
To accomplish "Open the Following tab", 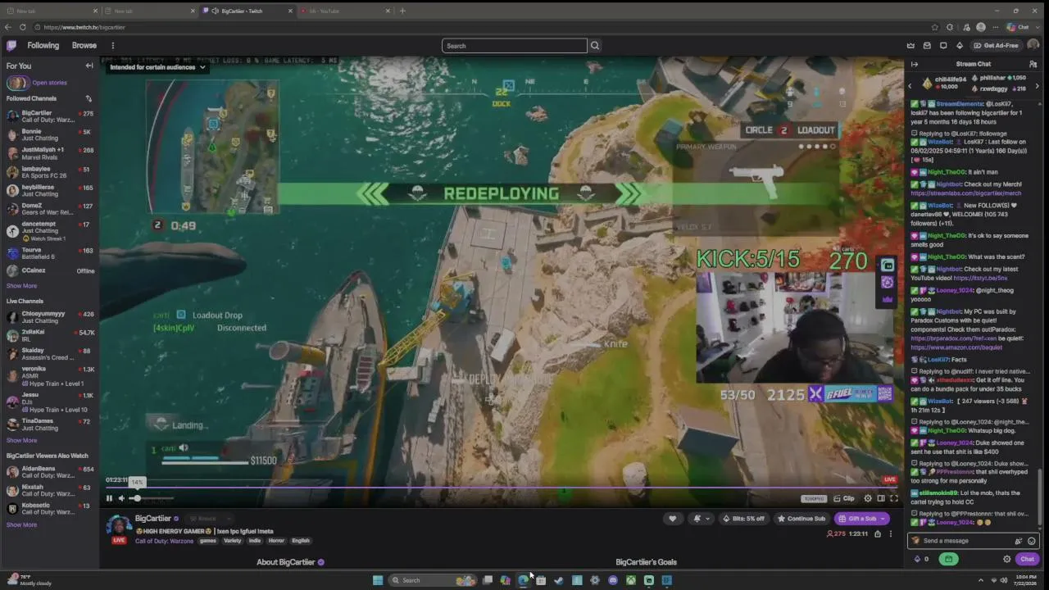I will click(43, 46).
